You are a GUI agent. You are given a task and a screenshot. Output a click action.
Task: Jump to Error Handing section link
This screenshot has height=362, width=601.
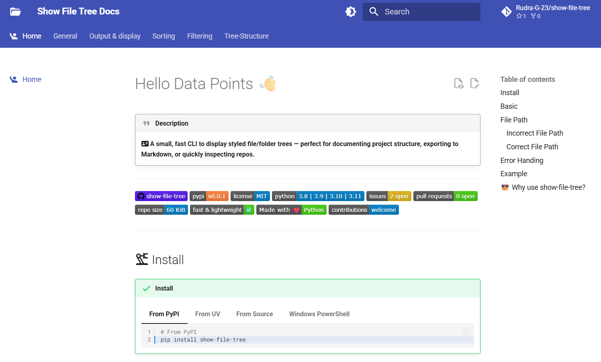(521, 161)
